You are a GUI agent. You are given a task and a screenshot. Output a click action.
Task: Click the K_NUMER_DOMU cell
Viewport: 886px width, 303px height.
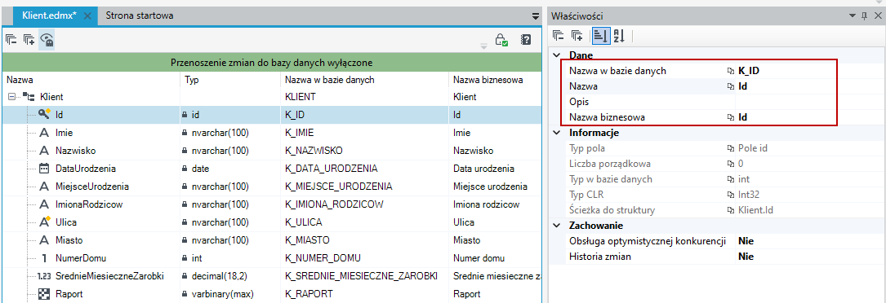tap(364, 258)
